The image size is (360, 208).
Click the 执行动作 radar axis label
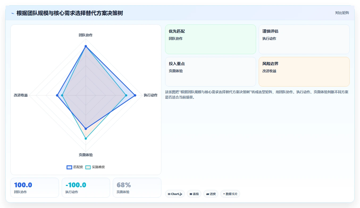pos(151,95)
